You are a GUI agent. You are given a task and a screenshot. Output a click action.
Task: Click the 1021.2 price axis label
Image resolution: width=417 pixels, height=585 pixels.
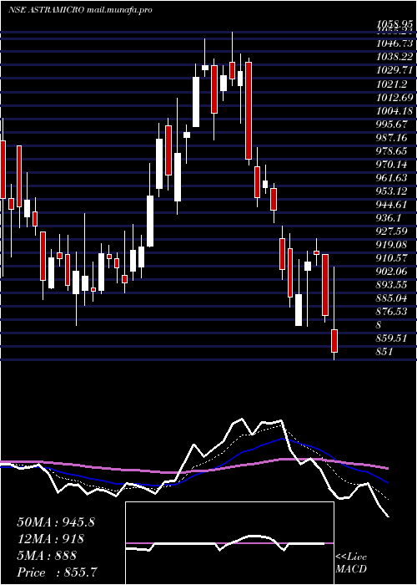pyautogui.click(x=391, y=84)
